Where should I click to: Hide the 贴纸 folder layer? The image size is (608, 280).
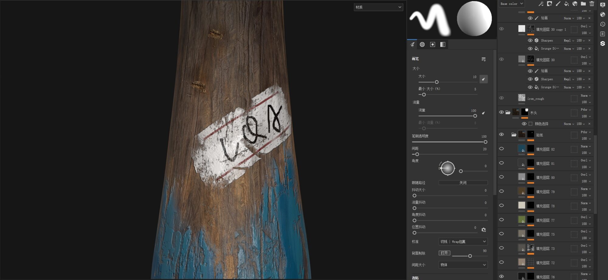[501, 134]
